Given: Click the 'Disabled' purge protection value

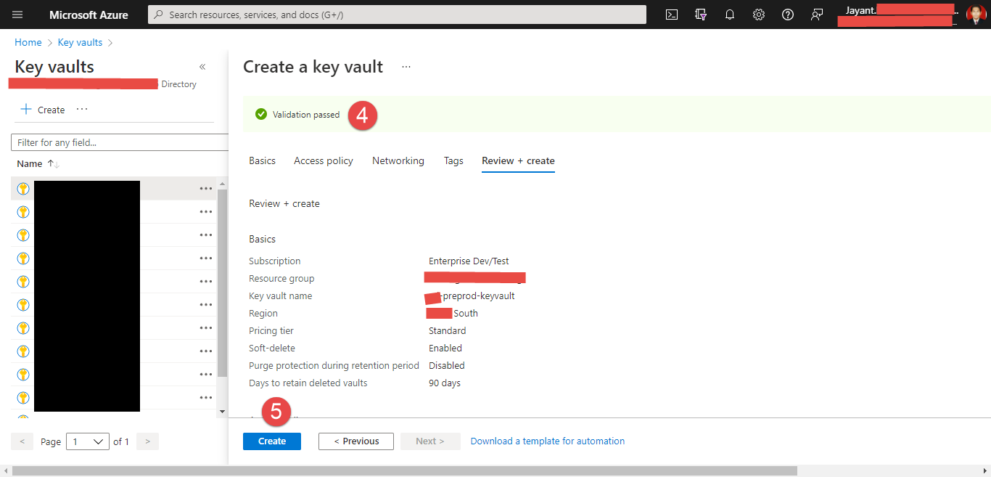Looking at the screenshot, I should click(447, 366).
